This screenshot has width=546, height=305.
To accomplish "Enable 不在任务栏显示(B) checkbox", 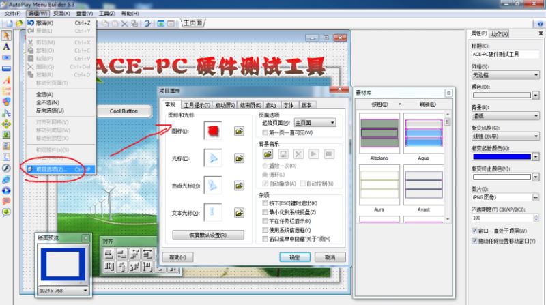I will (x=265, y=221).
